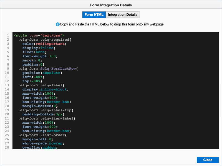Place cursor on the style type tag line

coord(39,35)
